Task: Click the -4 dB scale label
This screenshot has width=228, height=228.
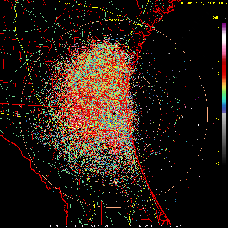Action: (218, 152)
